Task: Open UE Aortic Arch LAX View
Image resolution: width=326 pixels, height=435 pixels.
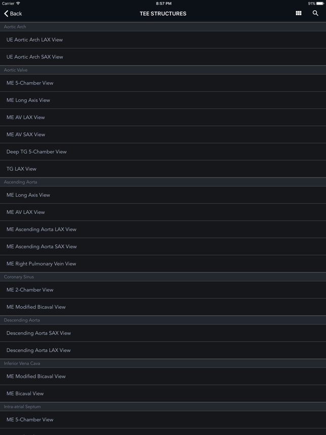Action: pyautogui.click(x=34, y=40)
